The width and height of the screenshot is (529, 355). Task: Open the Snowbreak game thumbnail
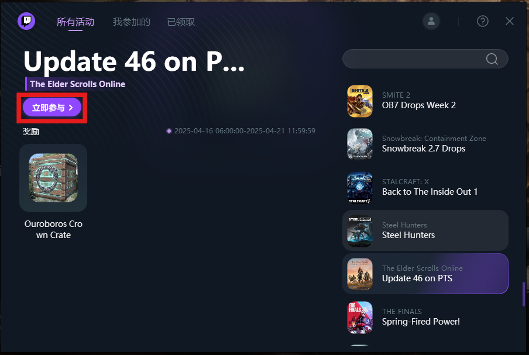(360, 144)
